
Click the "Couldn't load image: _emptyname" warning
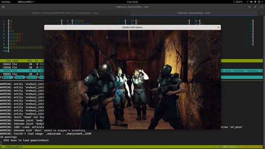coord(46,134)
